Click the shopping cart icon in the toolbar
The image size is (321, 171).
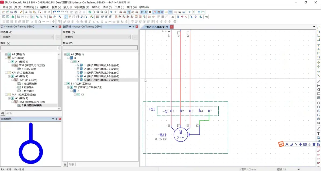[x=199, y=12]
